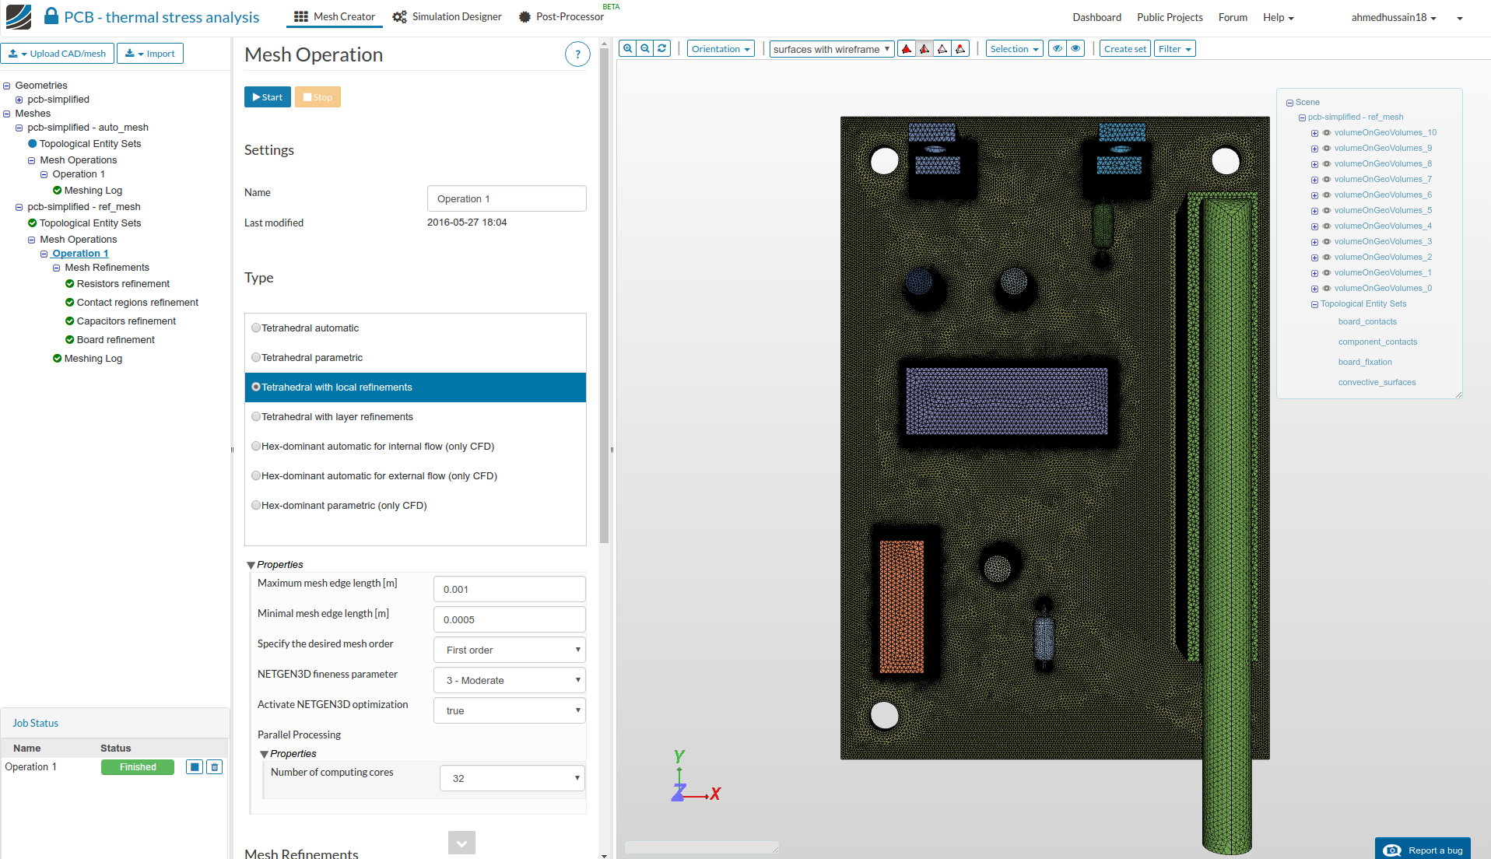The width and height of the screenshot is (1491, 859).
Task: Open the Orientation dropdown
Action: (x=721, y=49)
